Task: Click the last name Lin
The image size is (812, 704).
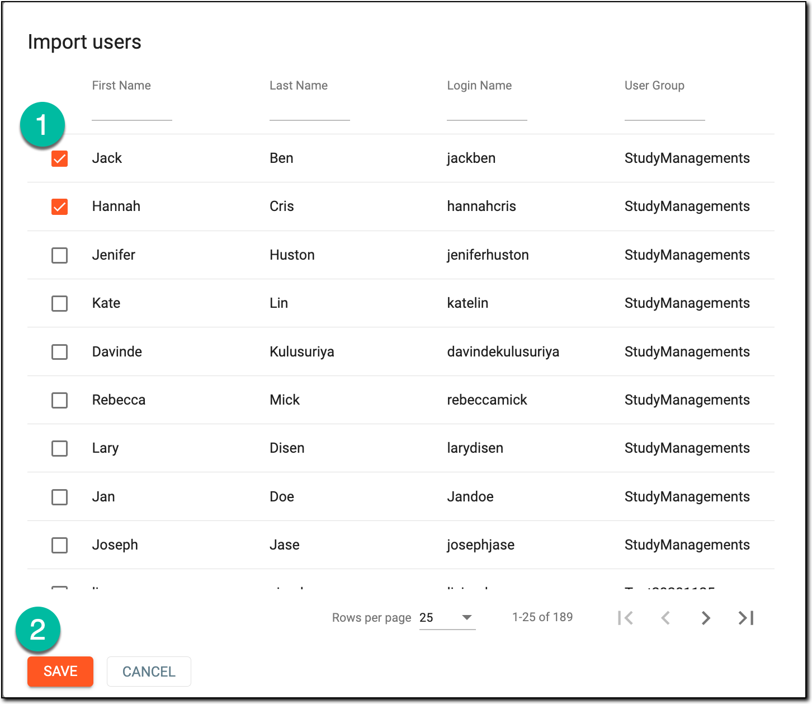Action: coord(278,303)
